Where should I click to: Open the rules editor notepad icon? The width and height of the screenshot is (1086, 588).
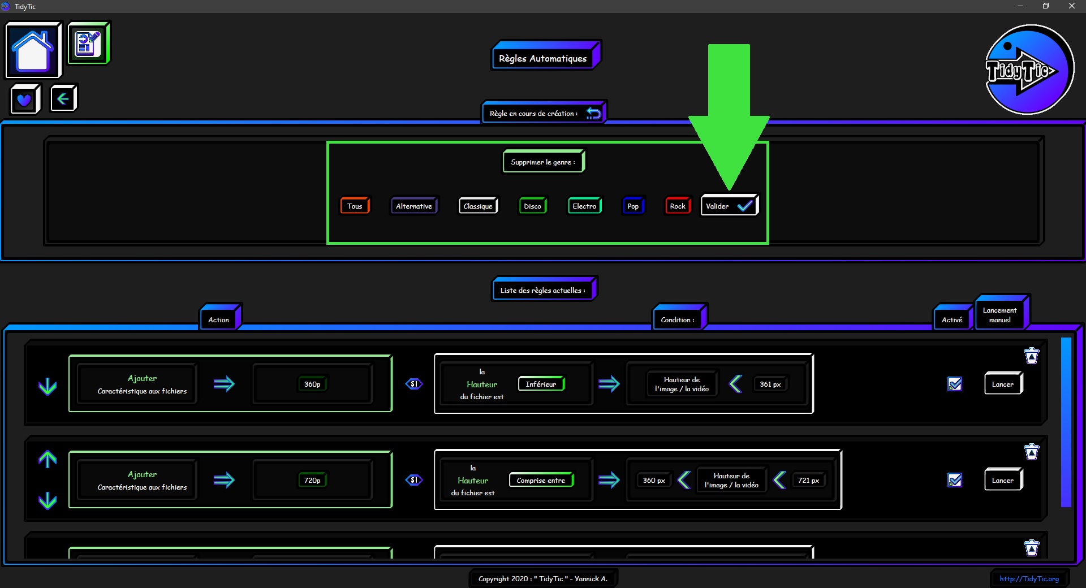pos(89,43)
